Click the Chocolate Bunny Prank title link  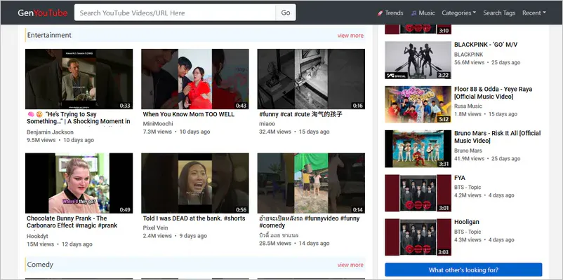pos(72,222)
